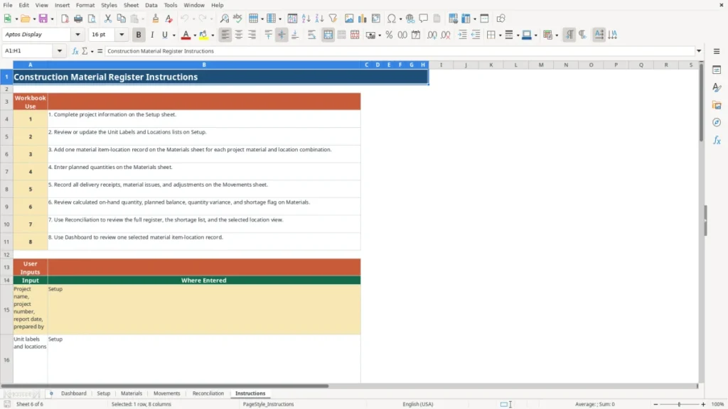
Task: Insert an image via toolbar icon
Action: tap(349, 18)
